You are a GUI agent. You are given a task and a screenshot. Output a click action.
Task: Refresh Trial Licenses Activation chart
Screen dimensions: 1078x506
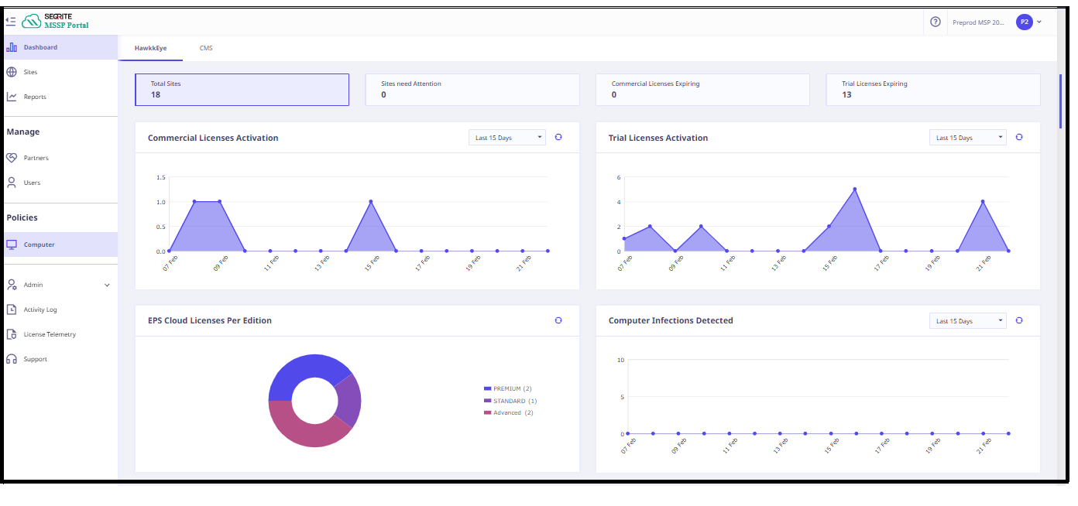pos(1019,137)
